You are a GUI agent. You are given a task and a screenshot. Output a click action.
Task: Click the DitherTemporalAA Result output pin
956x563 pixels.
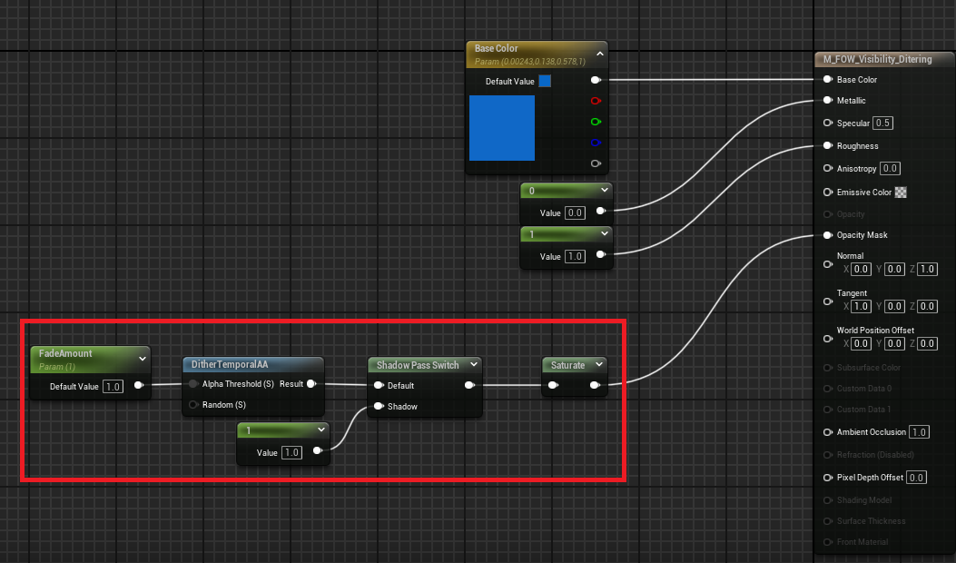[310, 384]
